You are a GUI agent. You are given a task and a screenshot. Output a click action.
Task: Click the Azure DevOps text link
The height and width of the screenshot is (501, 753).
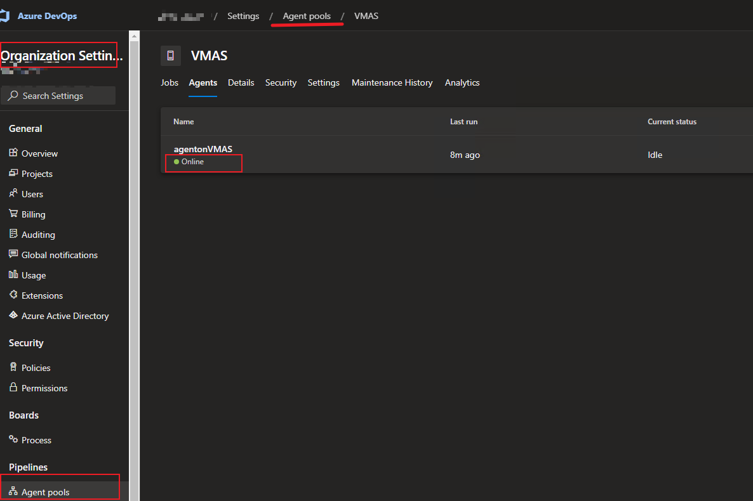click(x=47, y=16)
